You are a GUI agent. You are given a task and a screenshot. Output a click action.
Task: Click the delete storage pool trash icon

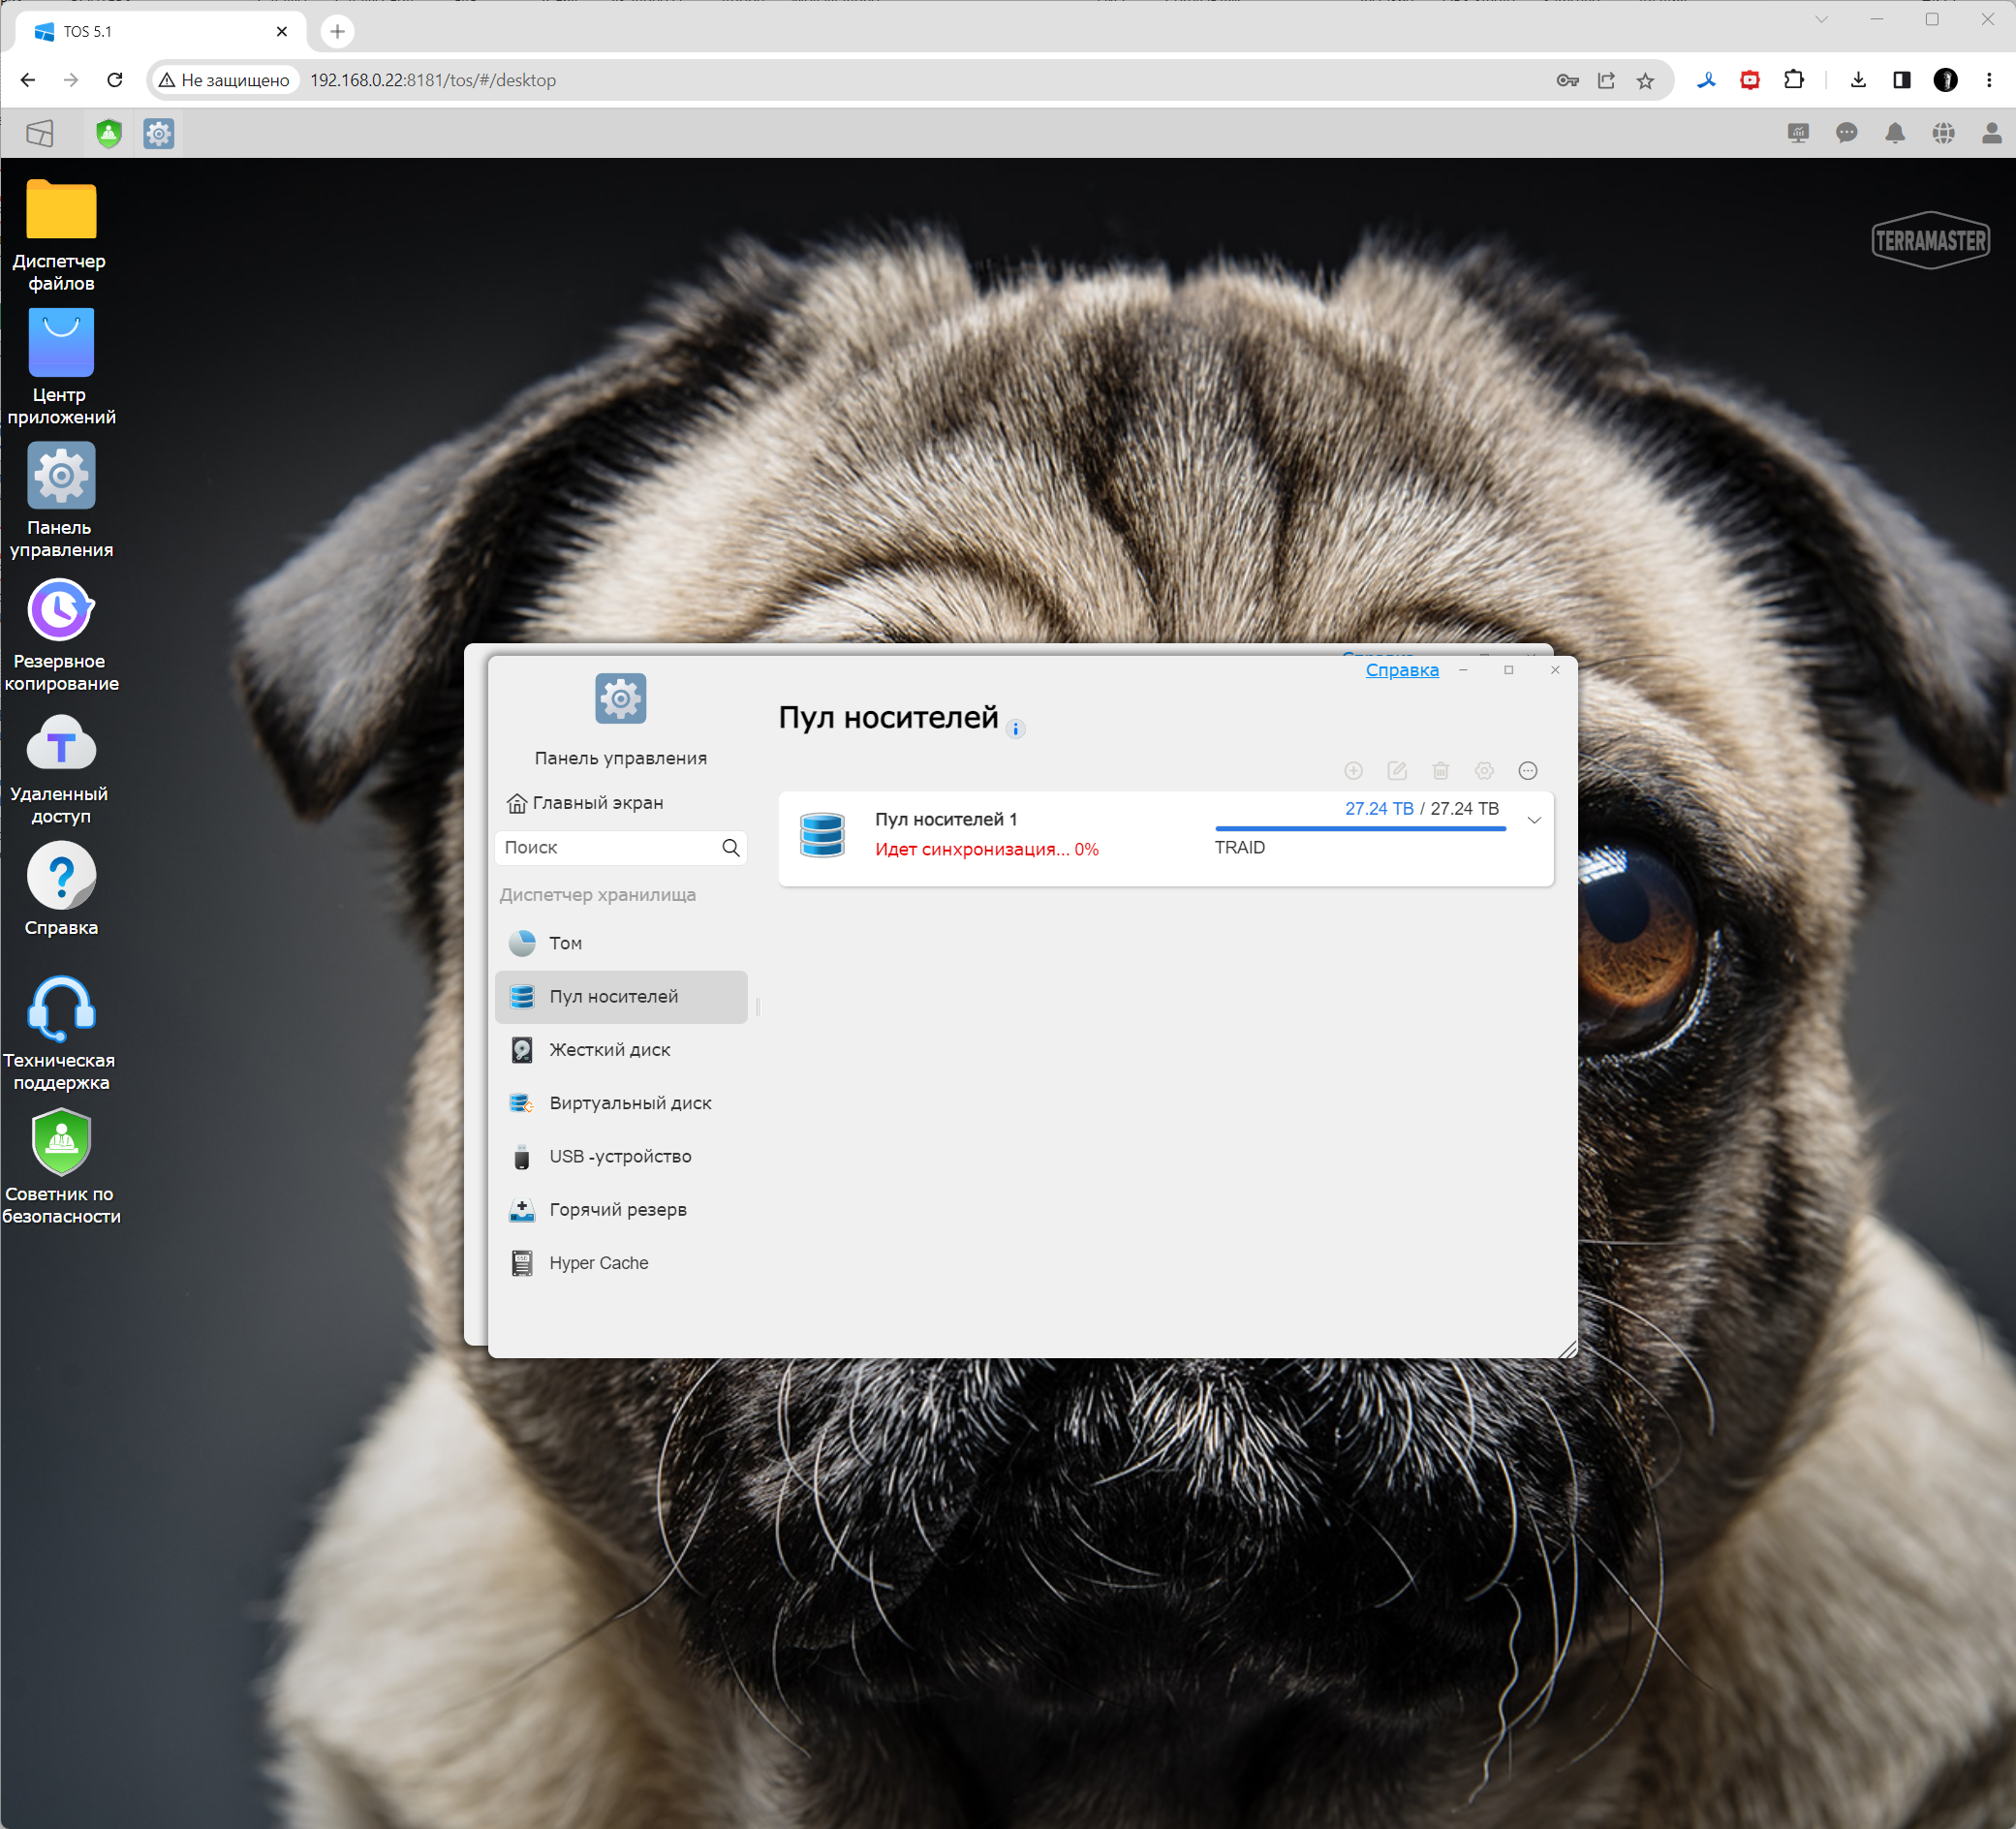tap(1440, 770)
